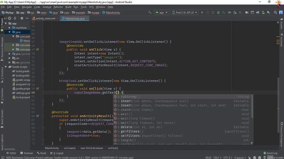Image resolution: width=284 pixels, height=159 pixels.
Task: Click the Apply Changes and Restart icon
Action: (208, 12)
